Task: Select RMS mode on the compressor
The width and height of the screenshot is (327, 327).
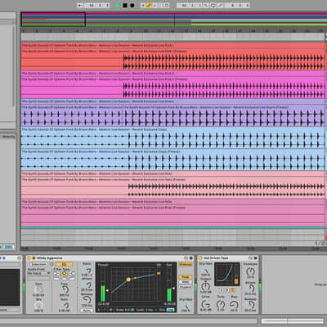Action: 186,282
